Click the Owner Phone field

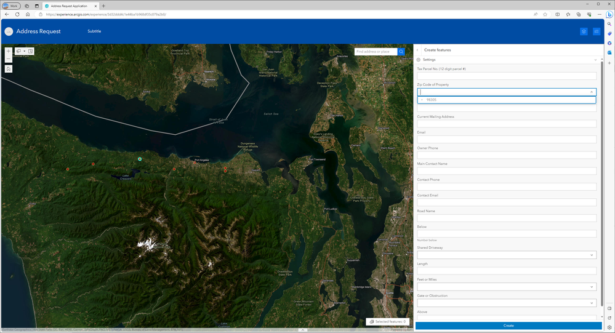click(507, 155)
